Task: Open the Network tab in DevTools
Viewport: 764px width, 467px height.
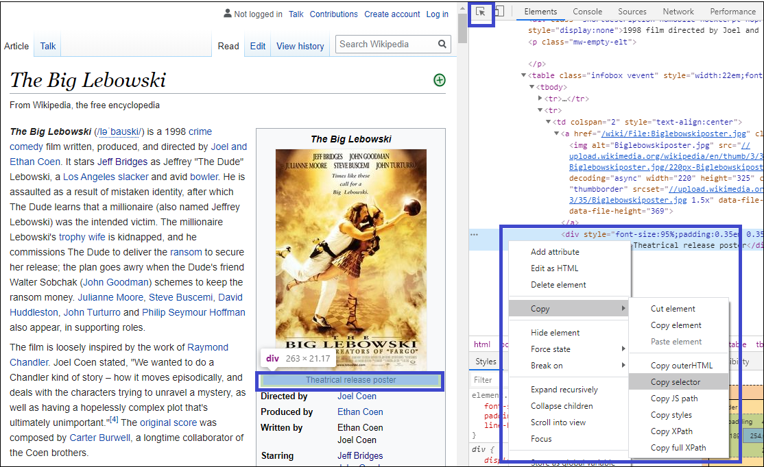Action: (x=678, y=12)
